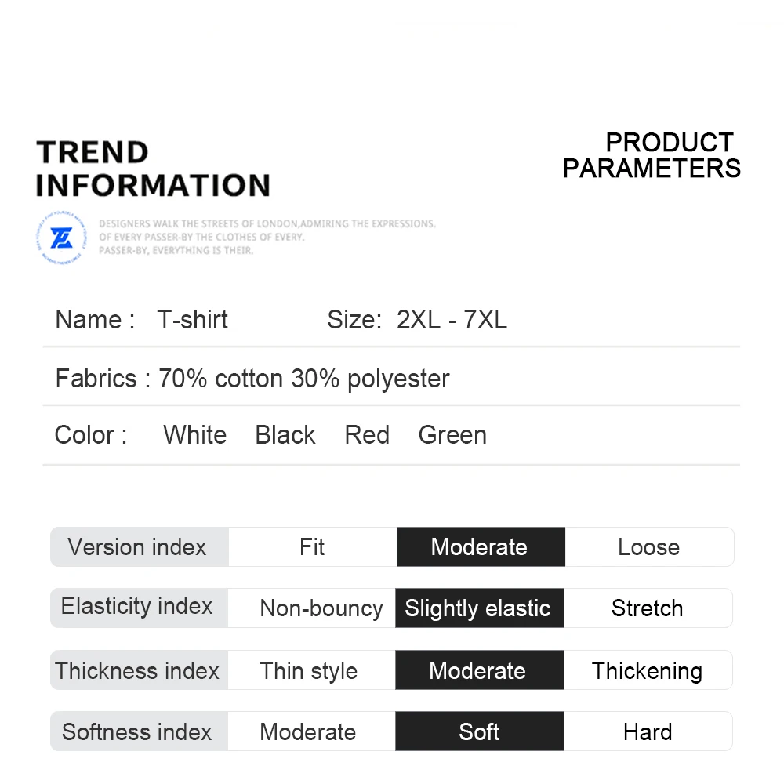The image size is (784, 784).
Task: Select Moderate in Softness index row
Action: pos(308,732)
